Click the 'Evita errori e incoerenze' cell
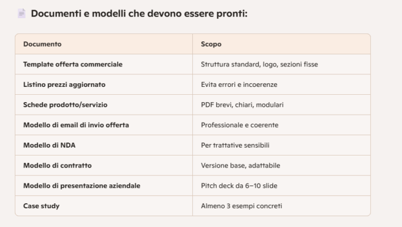 pos(239,85)
